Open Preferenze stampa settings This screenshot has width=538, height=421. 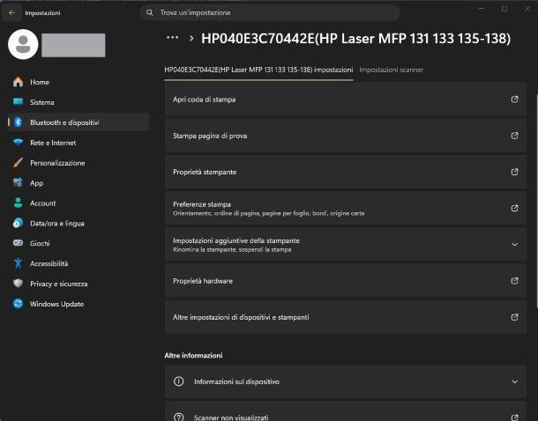[x=346, y=208]
